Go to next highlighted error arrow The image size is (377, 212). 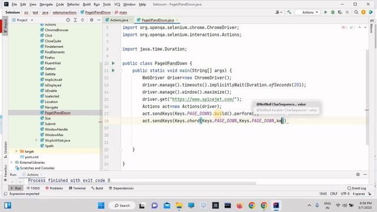click(365, 28)
